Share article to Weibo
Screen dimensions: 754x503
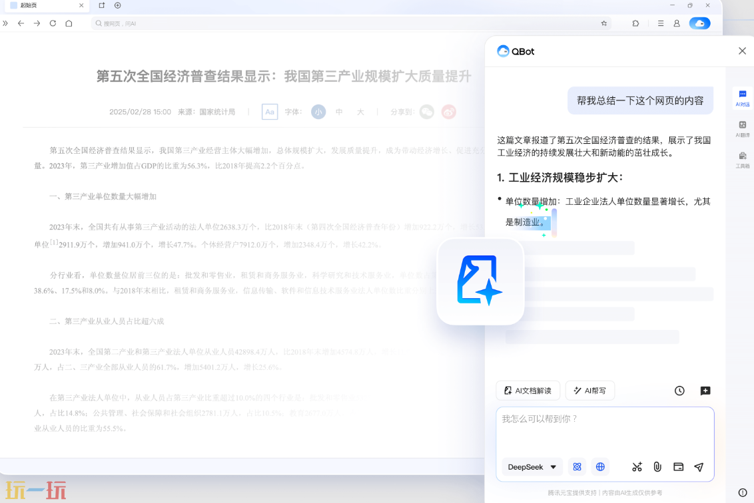449,112
